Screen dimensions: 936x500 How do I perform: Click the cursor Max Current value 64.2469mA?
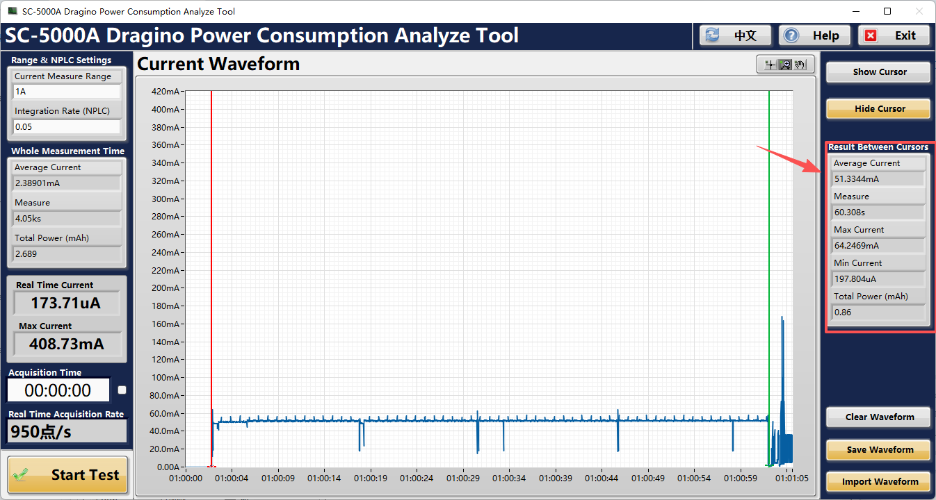[878, 246]
